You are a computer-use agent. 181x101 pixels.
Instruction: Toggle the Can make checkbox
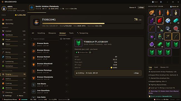(x=61, y=39)
